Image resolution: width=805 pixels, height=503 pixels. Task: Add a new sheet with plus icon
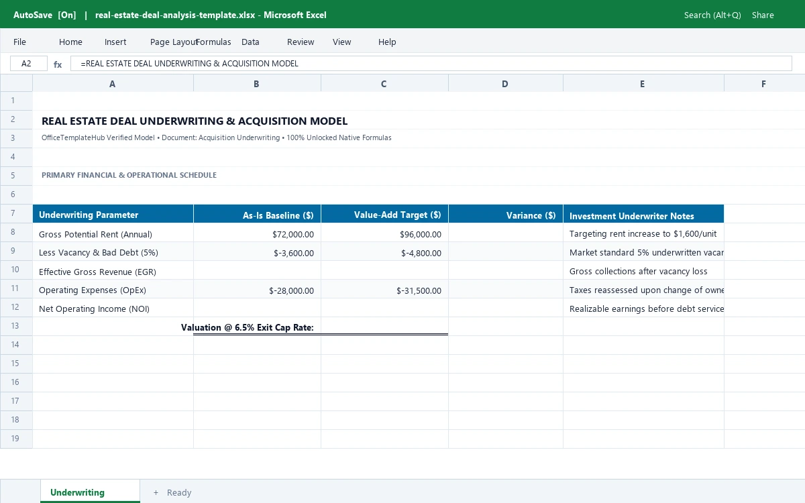pyautogui.click(x=156, y=492)
